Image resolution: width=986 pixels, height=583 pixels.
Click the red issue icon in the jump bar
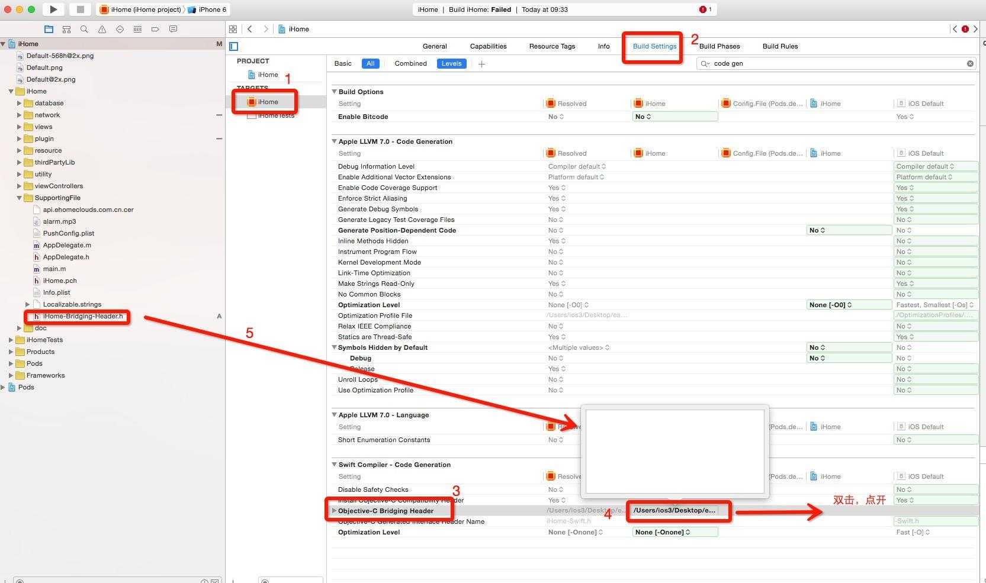coord(965,29)
